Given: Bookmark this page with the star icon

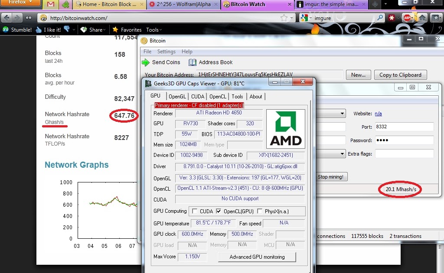Looking at the screenshot, I should point(284,18).
